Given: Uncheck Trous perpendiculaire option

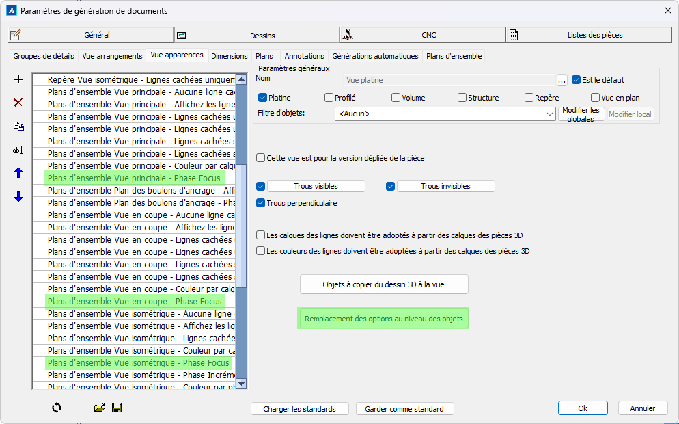Looking at the screenshot, I should point(260,203).
